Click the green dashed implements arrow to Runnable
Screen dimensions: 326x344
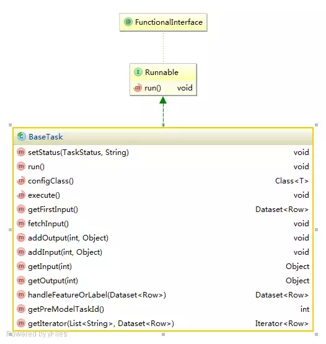[x=163, y=112]
